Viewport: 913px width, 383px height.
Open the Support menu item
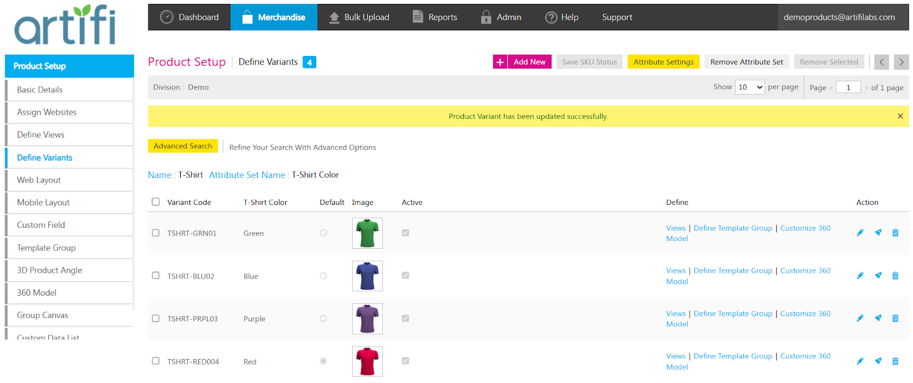pyautogui.click(x=617, y=17)
